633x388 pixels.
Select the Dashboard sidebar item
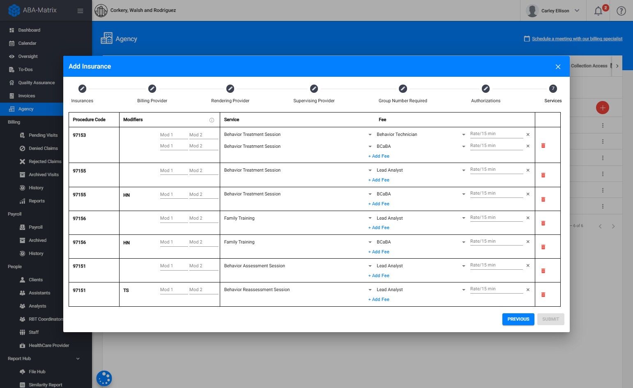click(x=29, y=30)
